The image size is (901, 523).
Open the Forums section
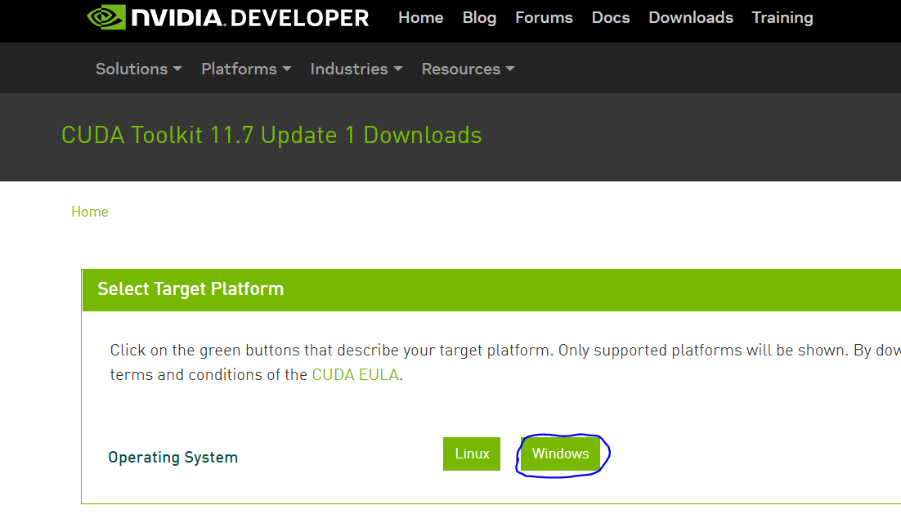point(544,18)
